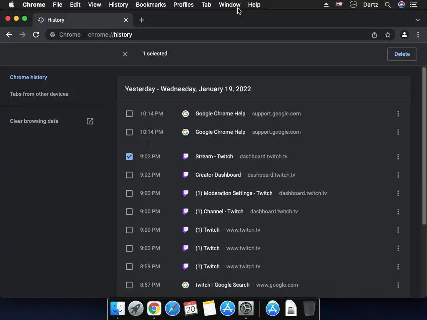Open the Profiles menu
Image resolution: width=427 pixels, height=320 pixels.
[183, 5]
